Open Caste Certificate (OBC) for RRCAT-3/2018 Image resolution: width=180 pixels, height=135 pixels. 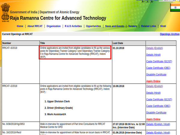[x=158, y=68]
